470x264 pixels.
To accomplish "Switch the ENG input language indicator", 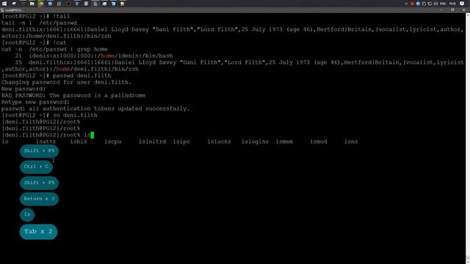I will point(443,4).
